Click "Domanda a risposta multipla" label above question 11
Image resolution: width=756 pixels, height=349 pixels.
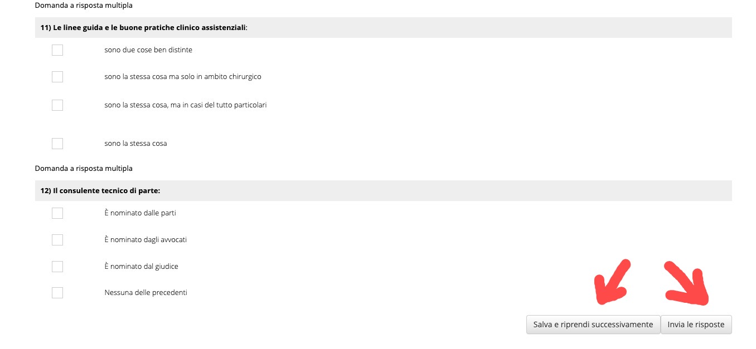tap(84, 6)
